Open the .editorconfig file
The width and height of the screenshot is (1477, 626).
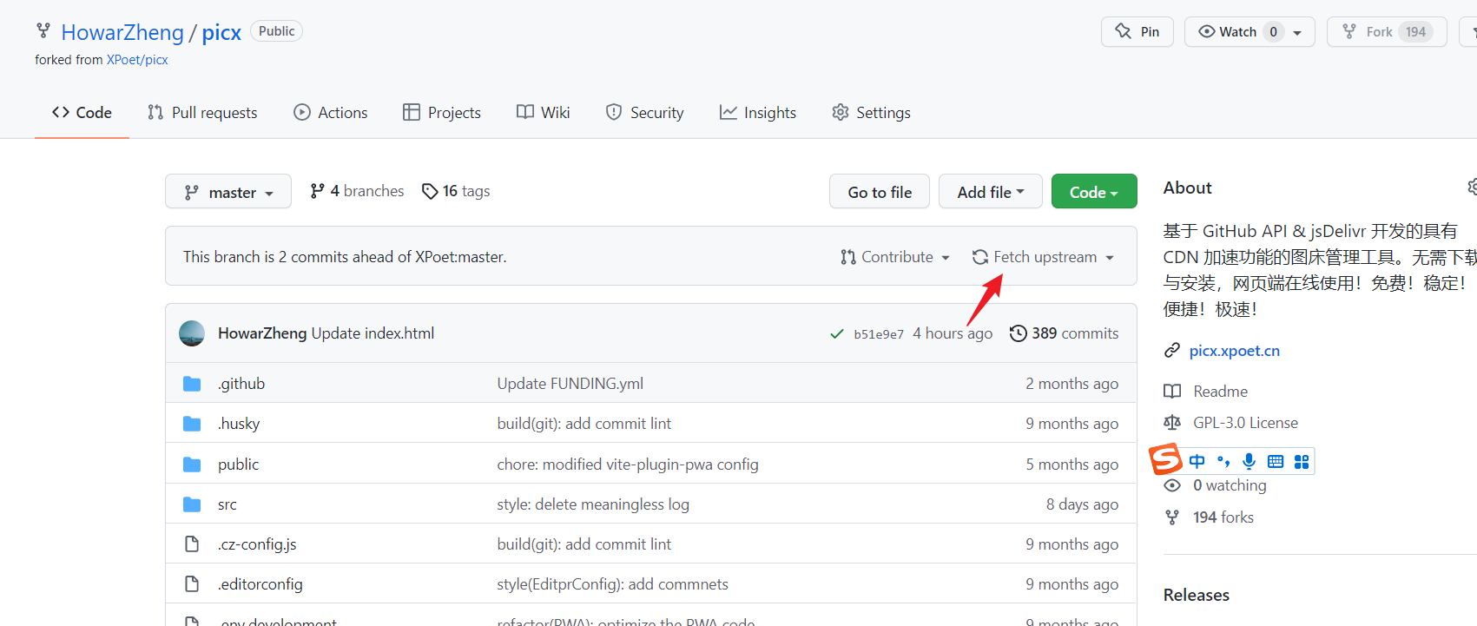[260, 584]
